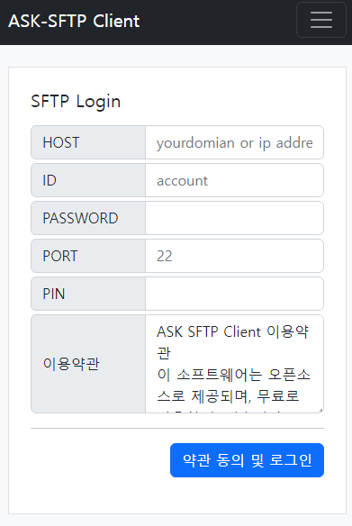This screenshot has width=352, height=526.
Task: Focus the PORT field showing 22
Action: point(234,257)
